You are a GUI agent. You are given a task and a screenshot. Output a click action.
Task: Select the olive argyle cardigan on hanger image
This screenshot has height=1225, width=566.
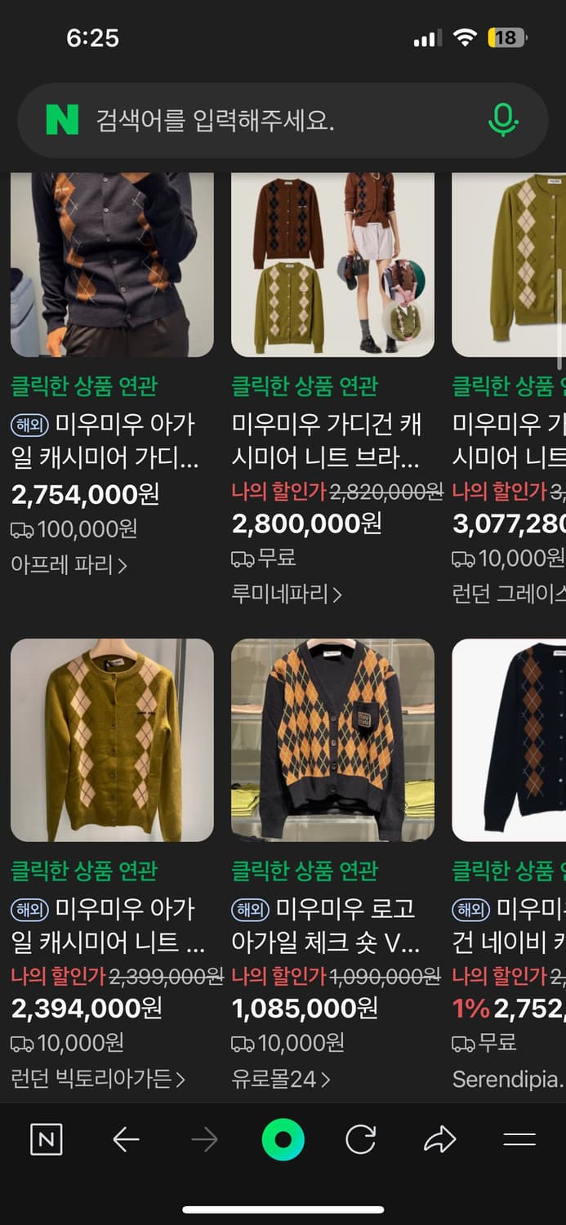point(112,740)
